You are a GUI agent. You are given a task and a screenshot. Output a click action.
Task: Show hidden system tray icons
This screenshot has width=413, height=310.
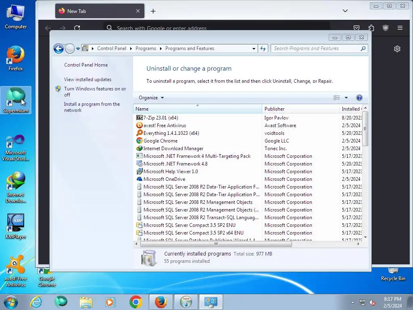tap(353, 303)
